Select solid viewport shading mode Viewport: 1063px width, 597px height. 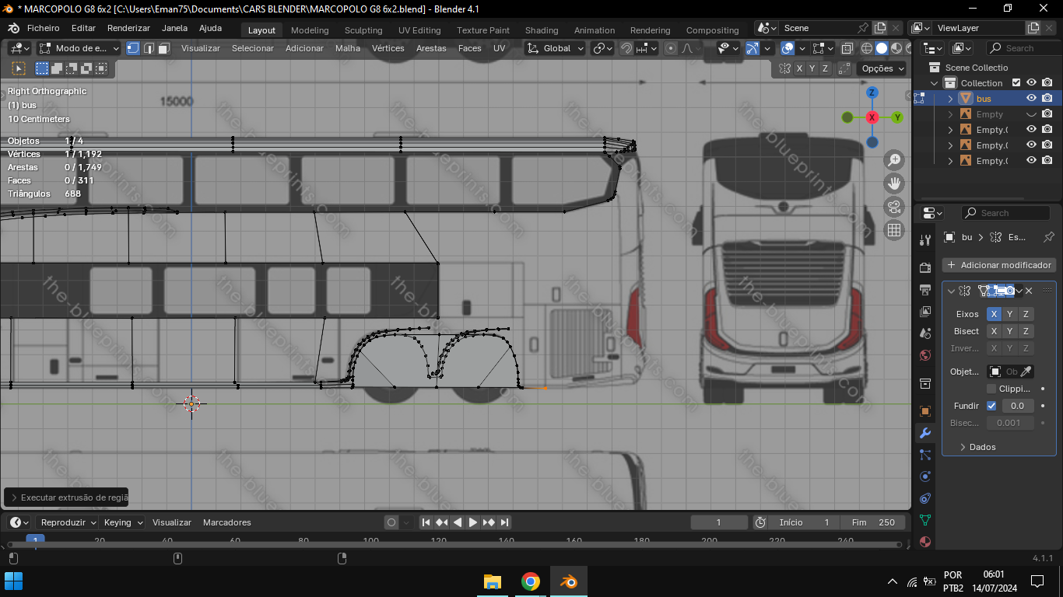click(882, 48)
